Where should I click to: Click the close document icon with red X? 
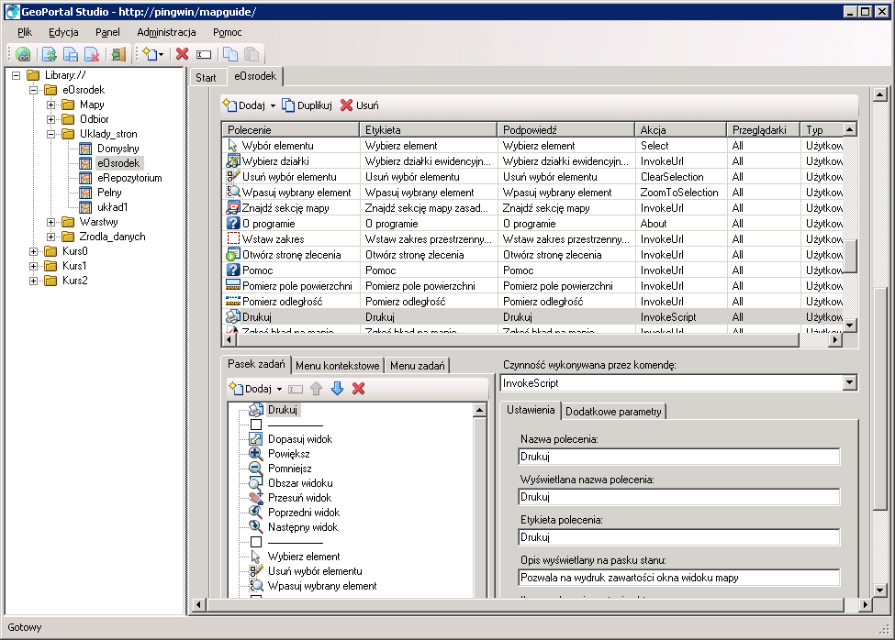coord(92,54)
